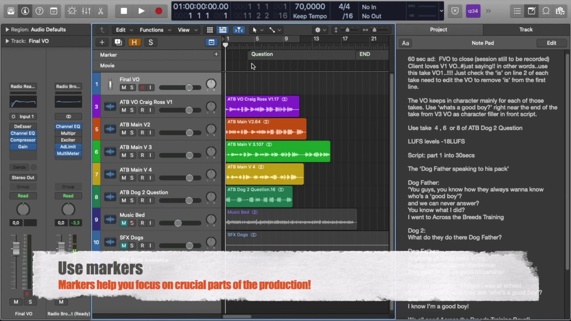The image size is (571, 321).
Task: Start recording with the Record button
Action: coord(159,11)
